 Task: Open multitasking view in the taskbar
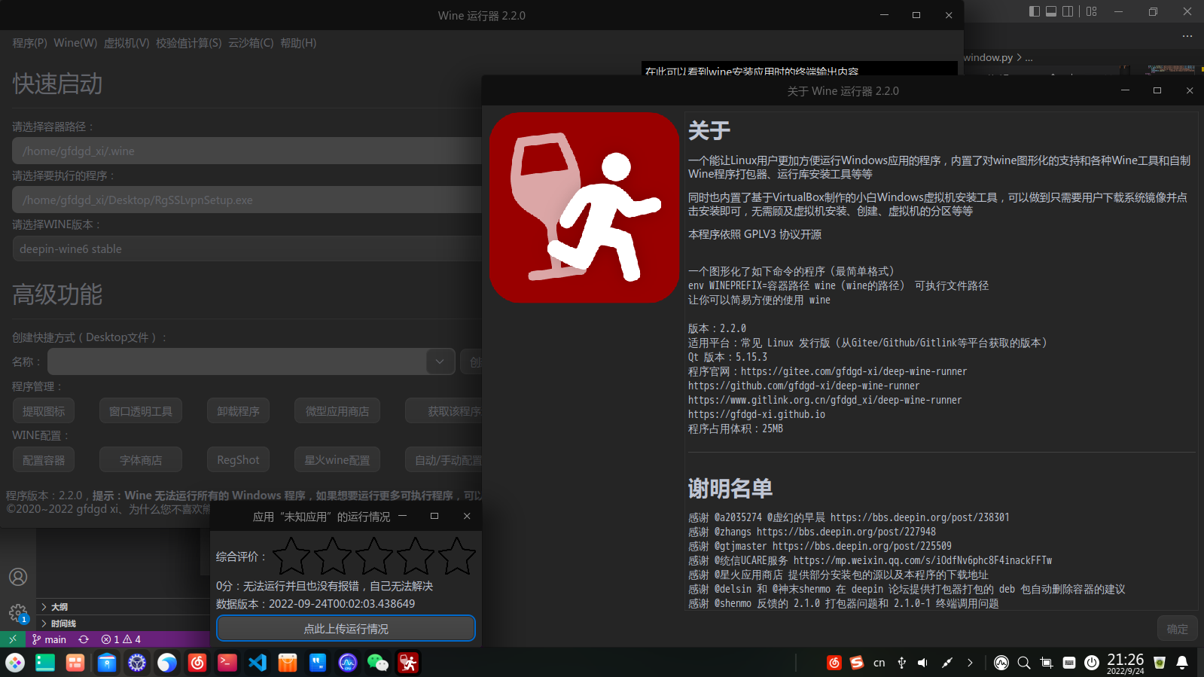(75, 663)
